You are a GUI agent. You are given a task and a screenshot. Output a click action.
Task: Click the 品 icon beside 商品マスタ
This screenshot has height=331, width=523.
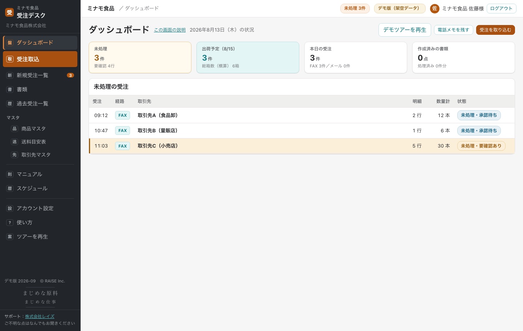pyautogui.click(x=15, y=129)
